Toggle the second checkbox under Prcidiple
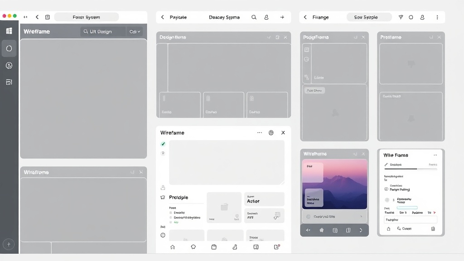464x261 pixels. point(171,217)
